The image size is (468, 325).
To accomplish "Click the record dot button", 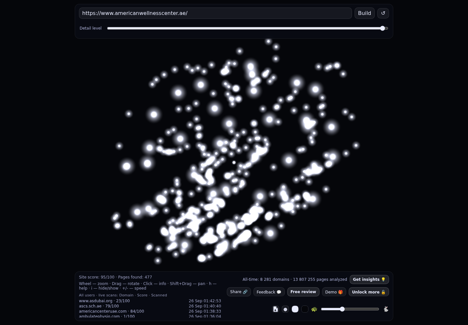I will [285, 309].
